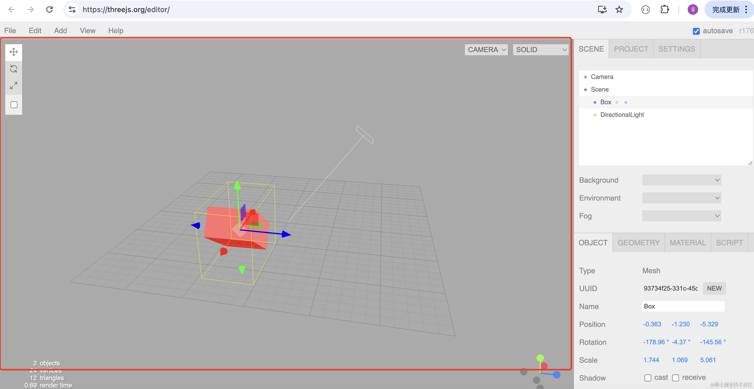Click the green Y axis on view helper
Viewport: 754px width, 389px height.
pos(540,358)
